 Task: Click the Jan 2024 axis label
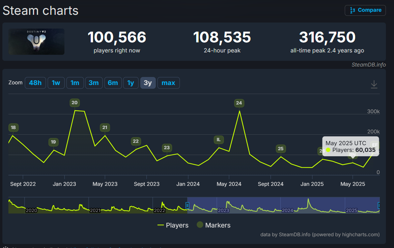click(188, 184)
